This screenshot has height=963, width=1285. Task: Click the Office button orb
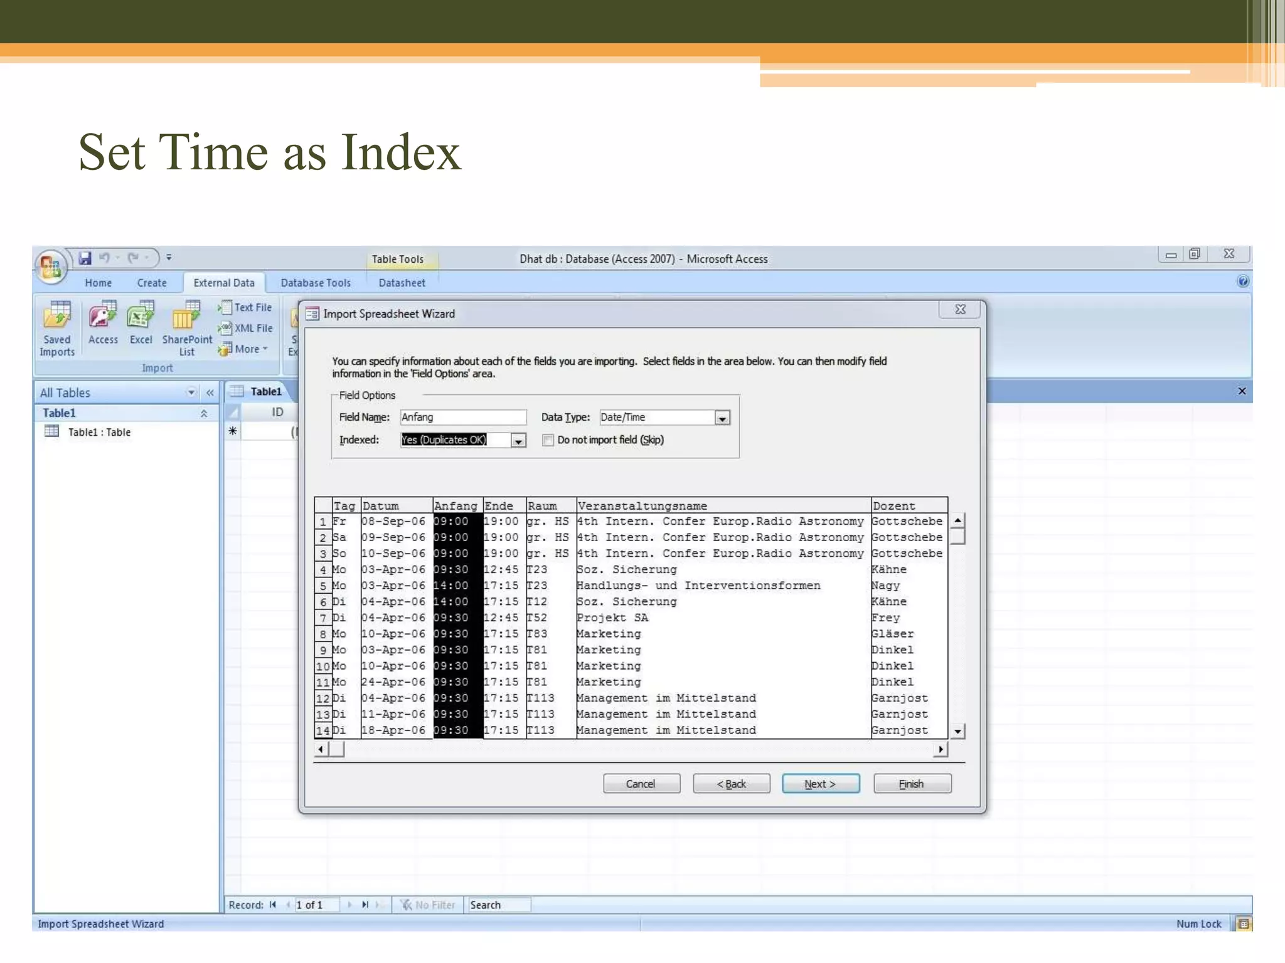50,266
